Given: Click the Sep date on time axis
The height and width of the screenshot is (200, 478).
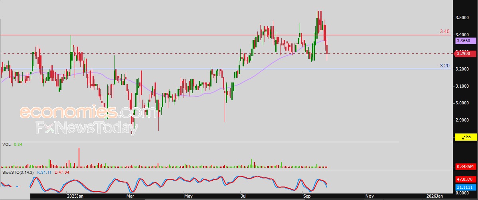Looking at the screenshot, I should pyautogui.click(x=307, y=196).
